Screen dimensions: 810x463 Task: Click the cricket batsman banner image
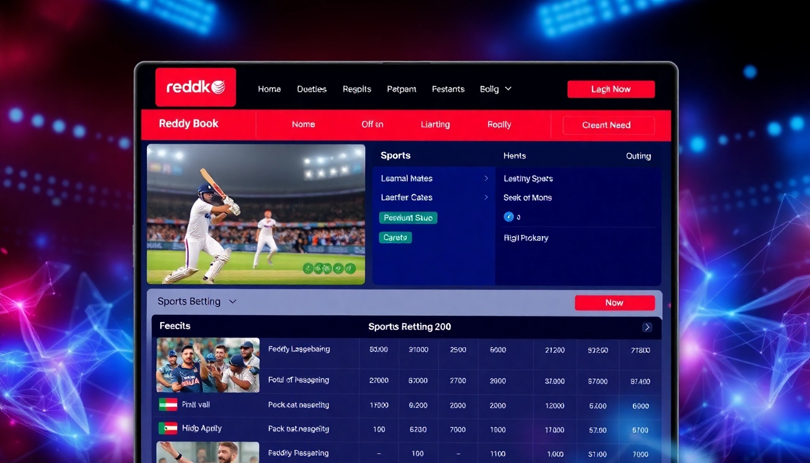pyautogui.click(x=256, y=214)
